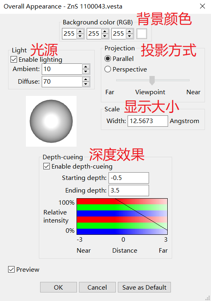
Task: Increase the Ambient light value
Action: tap(86, 67)
